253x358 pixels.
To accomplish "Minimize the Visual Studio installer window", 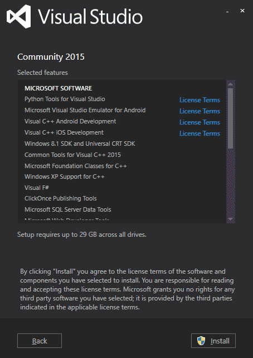I will 227,11.
